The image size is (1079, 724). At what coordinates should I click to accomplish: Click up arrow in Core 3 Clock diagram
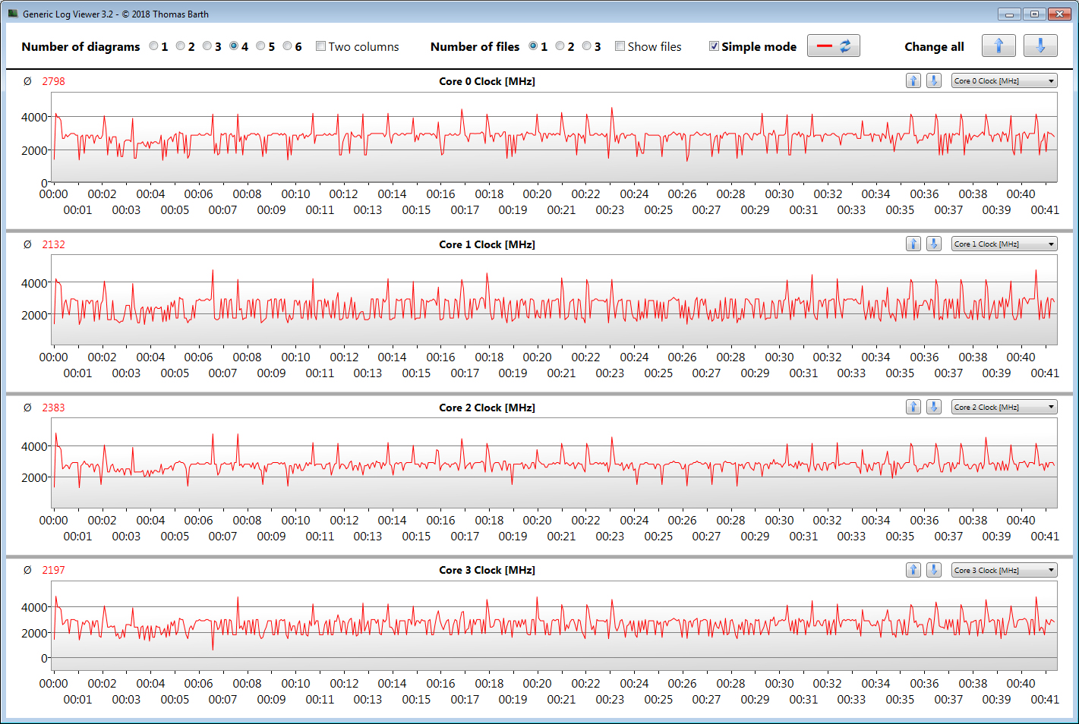coord(913,571)
